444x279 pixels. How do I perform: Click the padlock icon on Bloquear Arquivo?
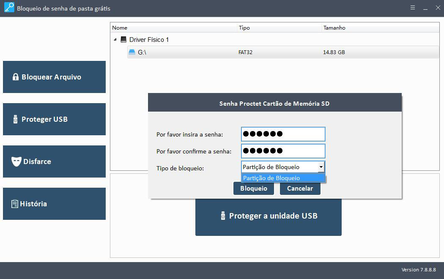(x=16, y=77)
